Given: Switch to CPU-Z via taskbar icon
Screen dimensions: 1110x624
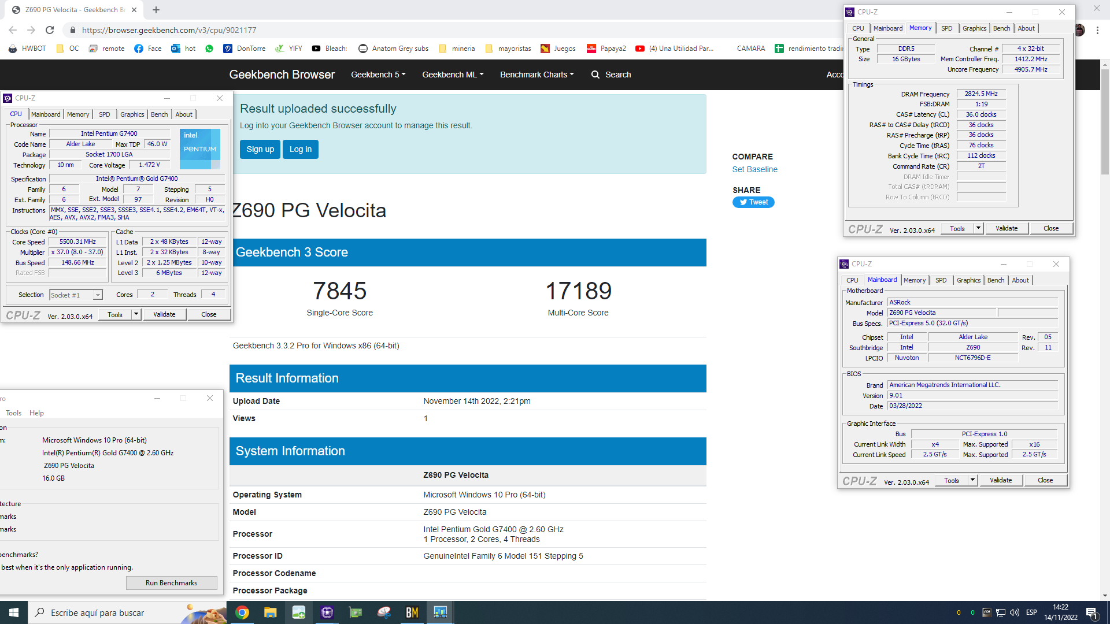Looking at the screenshot, I should pyautogui.click(x=327, y=612).
